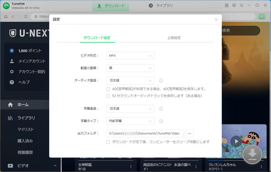Enable the AD(音声解説) save checkbox
The width and height of the screenshot is (271, 172).
(x=108, y=89)
